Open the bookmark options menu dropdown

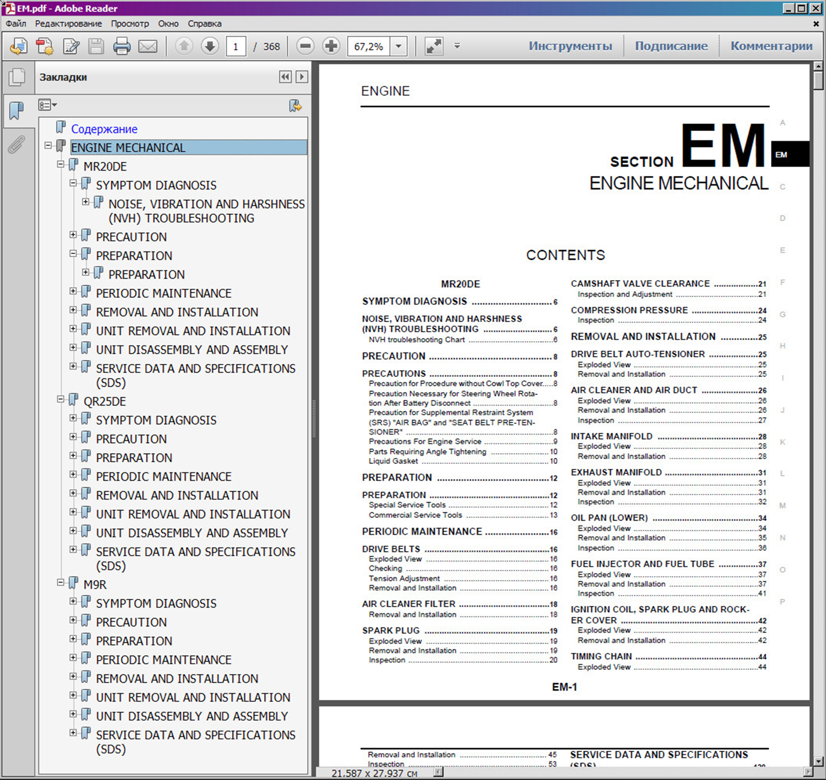pos(47,105)
